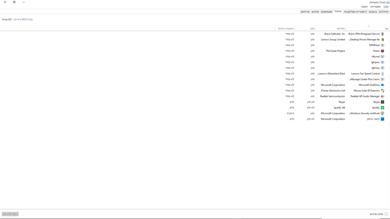Click the Igfxtray row icon
This screenshot has height=219, width=390.
coord(383,68)
